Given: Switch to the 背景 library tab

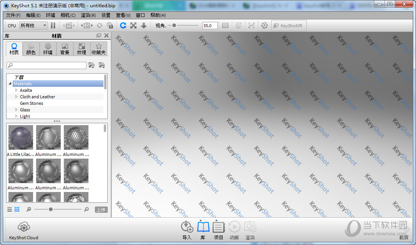Looking at the screenshot, I should point(65,49).
